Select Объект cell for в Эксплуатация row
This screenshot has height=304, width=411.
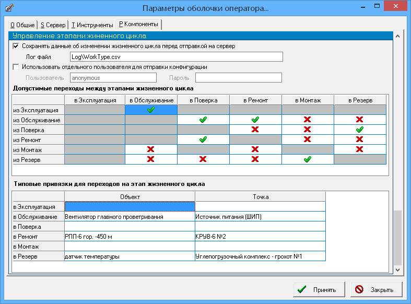tap(130, 206)
